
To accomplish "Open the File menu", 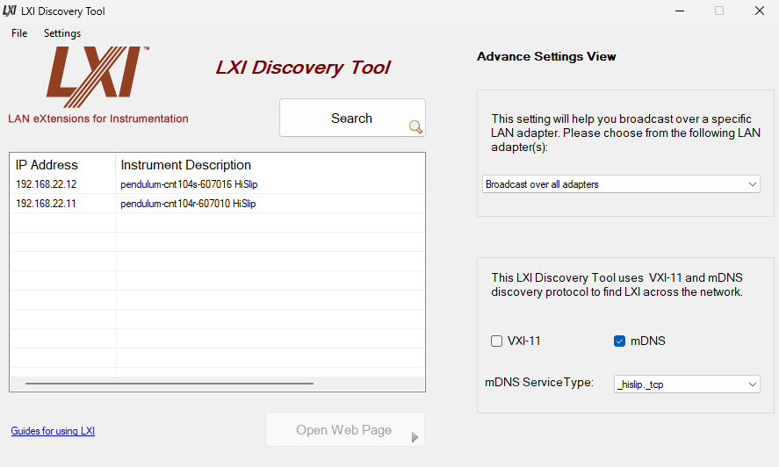I will pos(19,33).
